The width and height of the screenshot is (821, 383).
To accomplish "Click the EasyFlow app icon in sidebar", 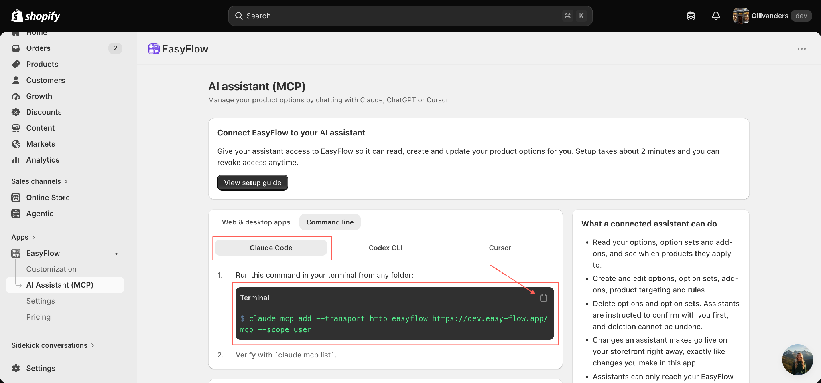I will [16, 253].
